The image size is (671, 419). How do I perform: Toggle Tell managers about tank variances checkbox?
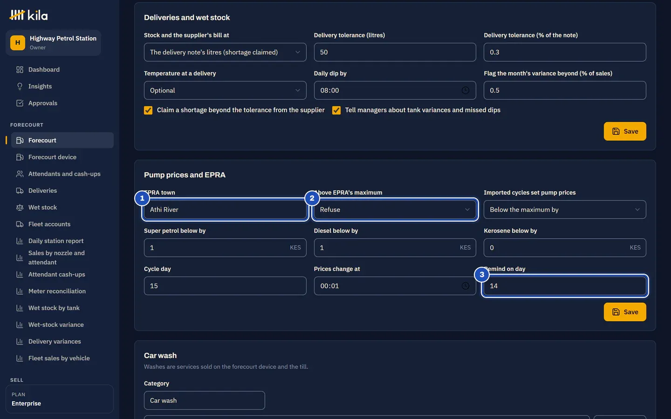point(336,110)
